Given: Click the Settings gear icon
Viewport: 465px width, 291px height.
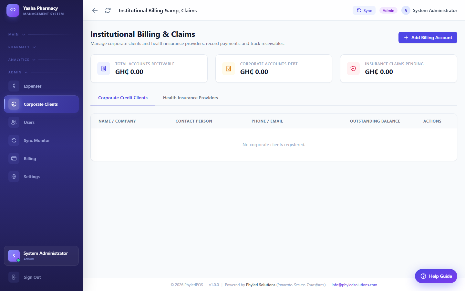Looking at the screenshot, I should [x=14, y=177].
